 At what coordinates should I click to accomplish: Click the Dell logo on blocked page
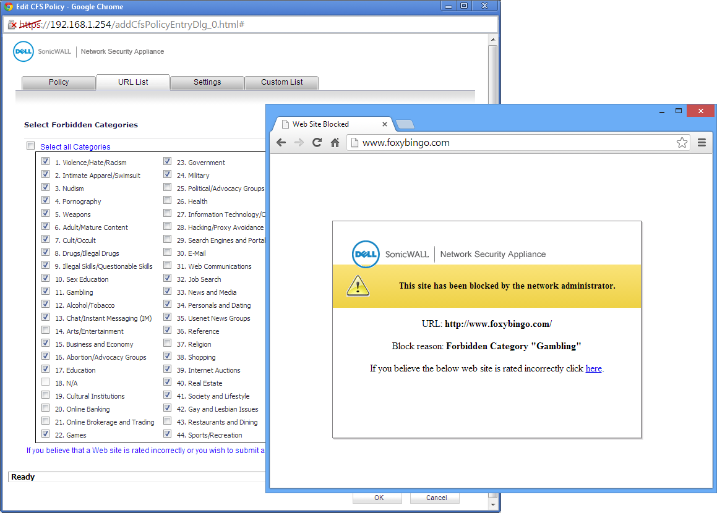click(366, 254)
